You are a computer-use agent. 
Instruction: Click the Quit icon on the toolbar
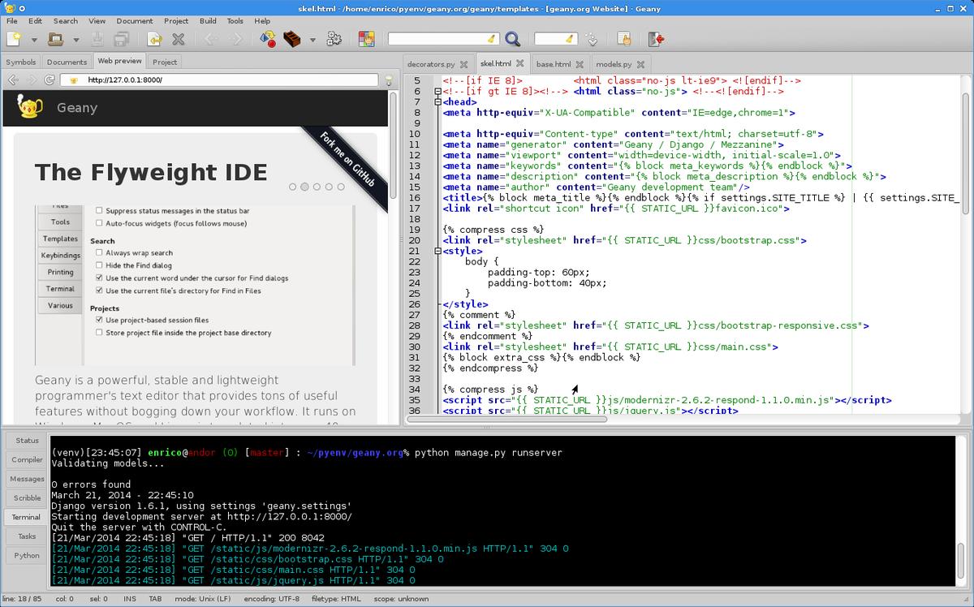coord(654,38)
